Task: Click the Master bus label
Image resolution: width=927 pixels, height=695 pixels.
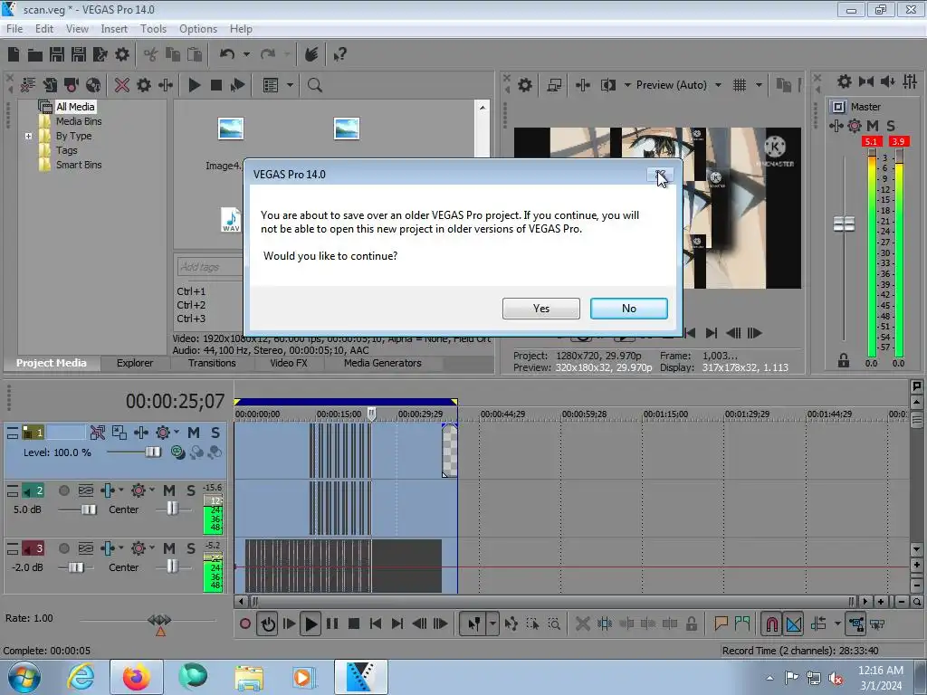Action: [x=865, y=107]
